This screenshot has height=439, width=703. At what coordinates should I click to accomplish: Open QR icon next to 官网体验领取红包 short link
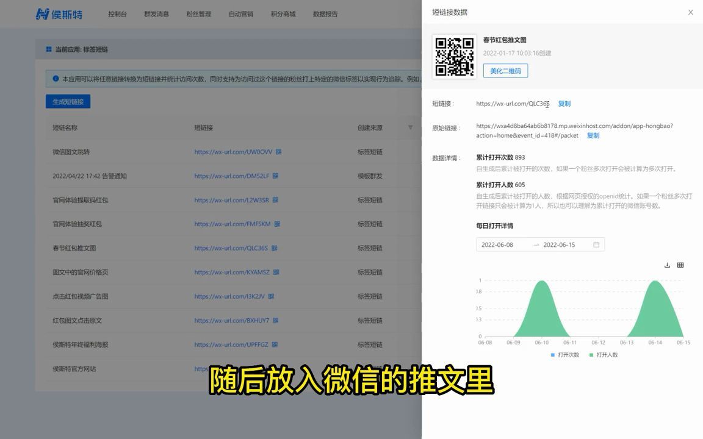(x=277, y=200)
